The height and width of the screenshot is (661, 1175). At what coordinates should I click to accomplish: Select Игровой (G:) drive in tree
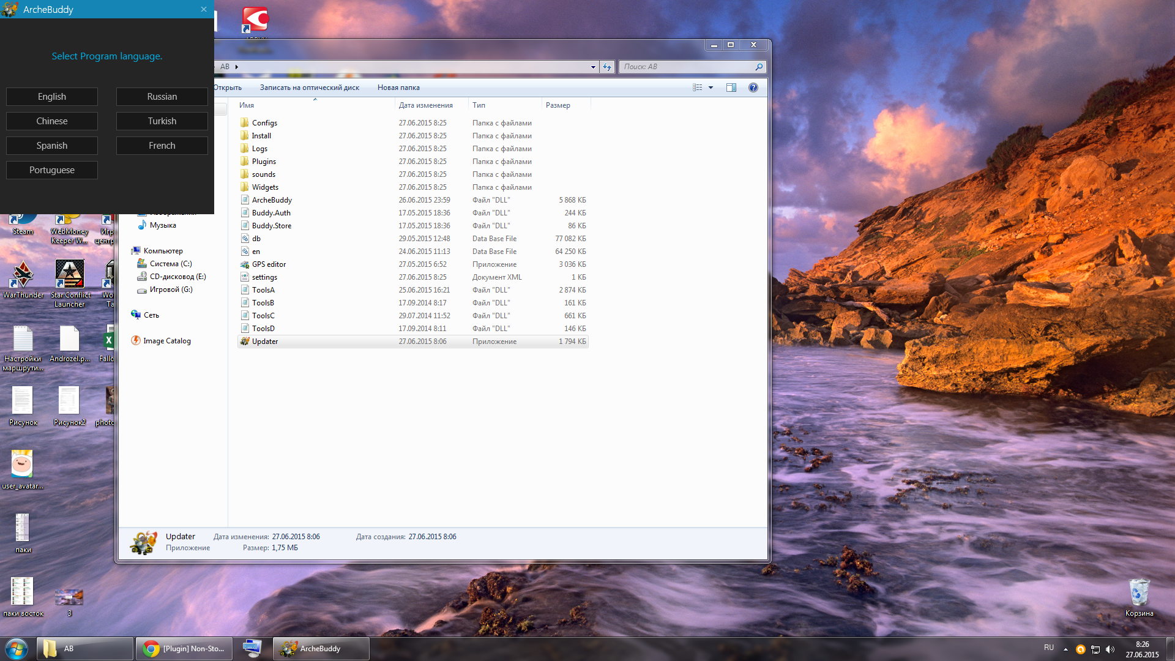[171, 289]
